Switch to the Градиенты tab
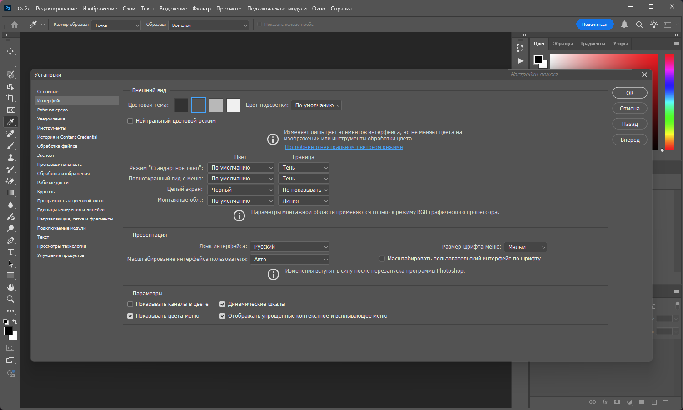This screenshot has height=410, width=683. 593,44
